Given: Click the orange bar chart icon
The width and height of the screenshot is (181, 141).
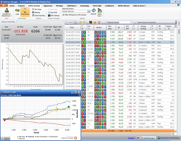Looking at the screenshot, I should [95, 22].
